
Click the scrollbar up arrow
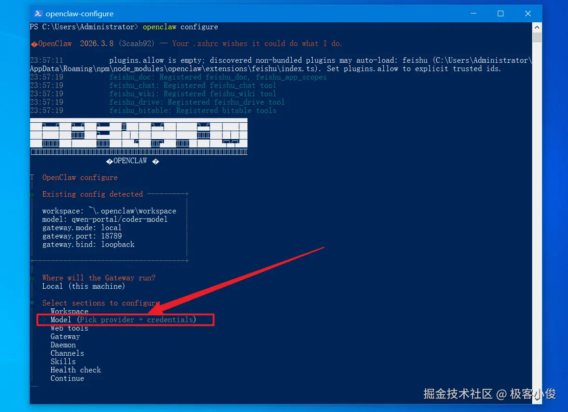click(537, 27)
